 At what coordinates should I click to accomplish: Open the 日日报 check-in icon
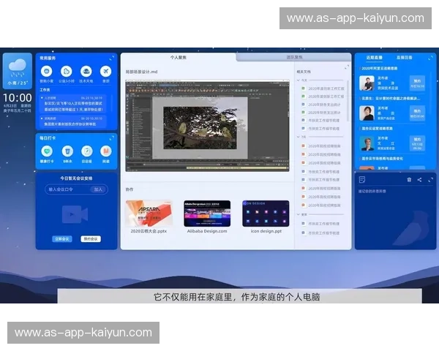pos(87,151)
